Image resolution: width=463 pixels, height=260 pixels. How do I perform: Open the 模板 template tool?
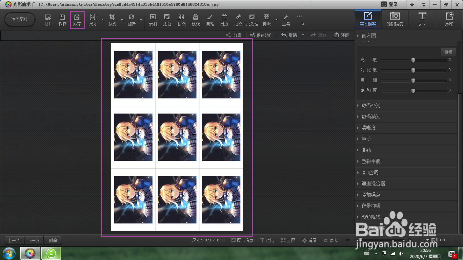[196, 20]
